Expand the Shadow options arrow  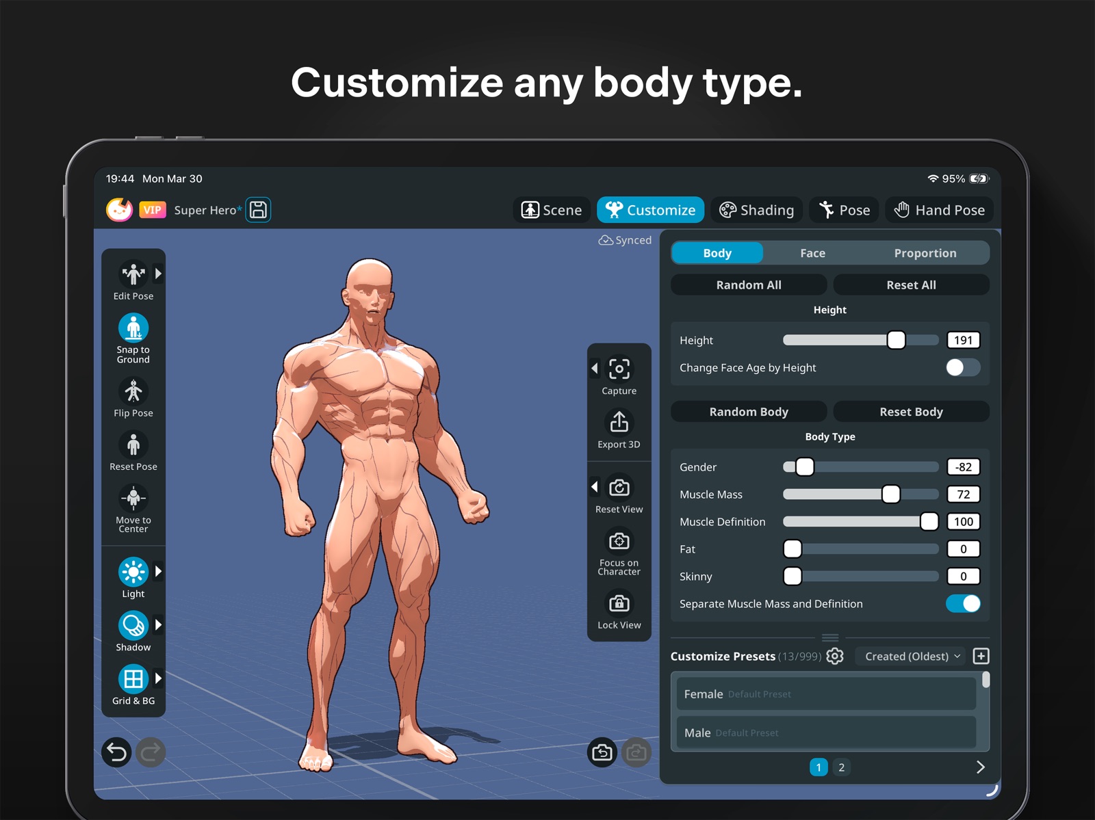(x=158, y=624)
